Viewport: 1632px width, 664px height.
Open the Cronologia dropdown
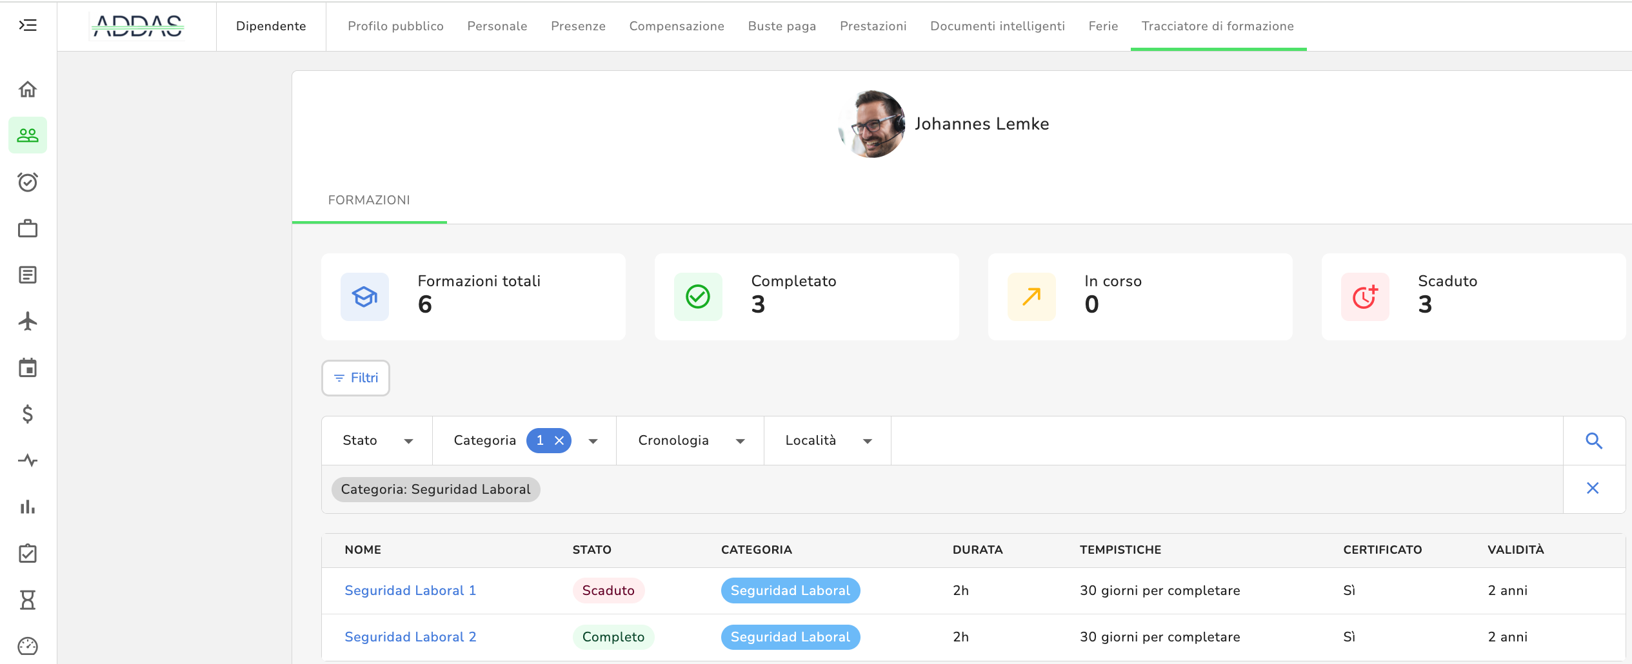690,440
